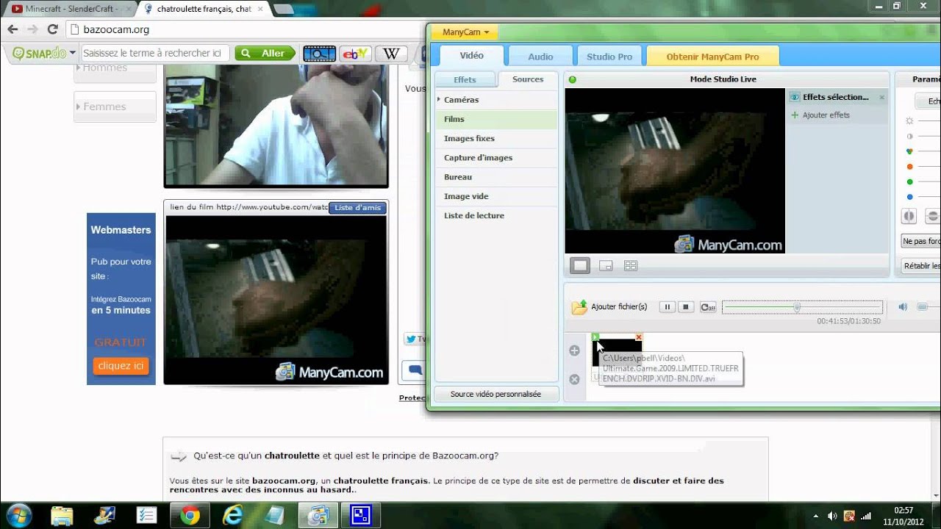
Task: Click the green play marker on film thumbnail
Action: pos(595,337)
